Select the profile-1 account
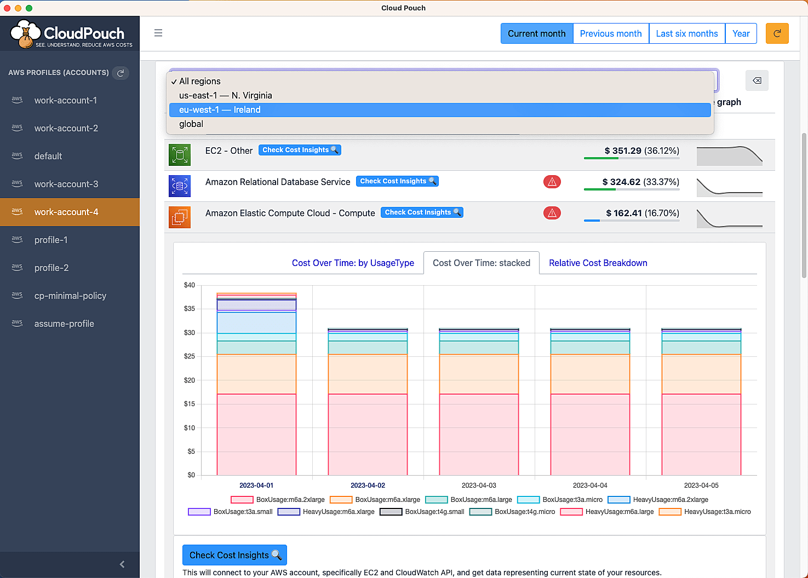This screenshot has height=578, width=808. (x=70, y=240)
